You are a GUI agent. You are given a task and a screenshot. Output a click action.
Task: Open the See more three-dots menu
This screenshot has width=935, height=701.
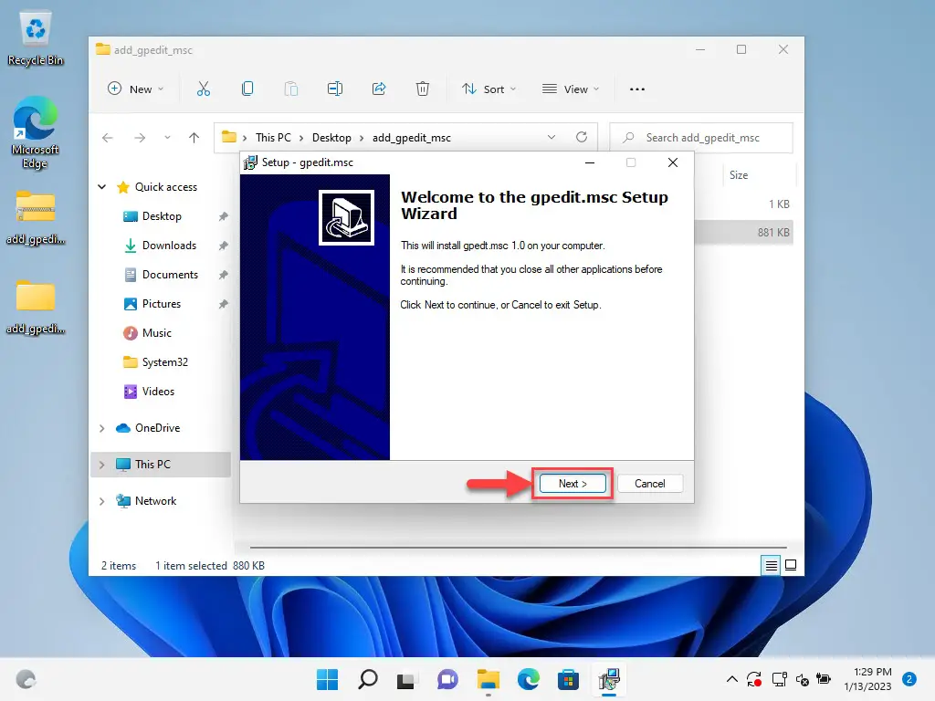[x=636, y=89]
